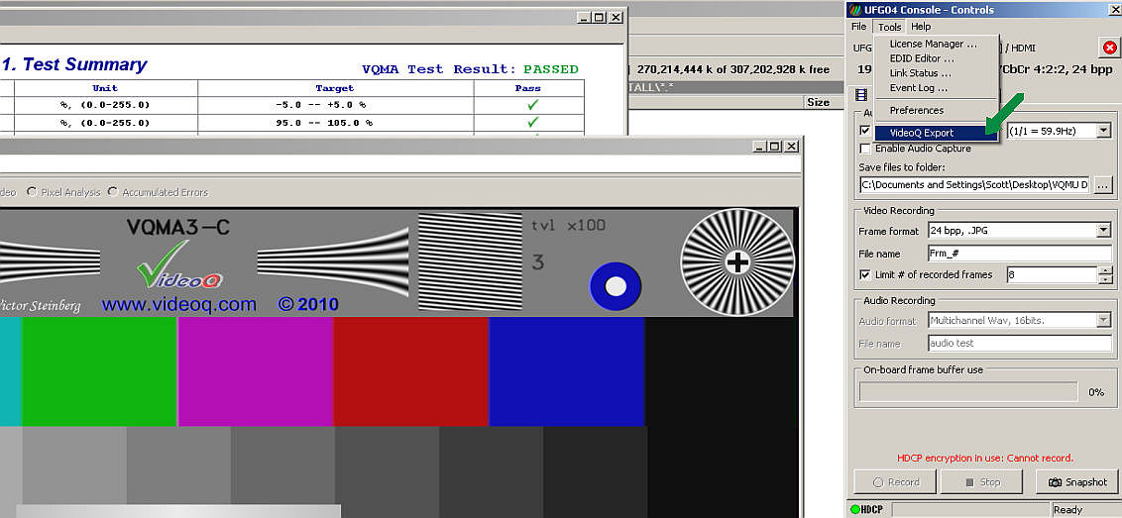The image size is (1122, 518).
Task: Open the frame rate (1/1 = 59.9Hz) dropdown
Action: (x=1102, y=131)
